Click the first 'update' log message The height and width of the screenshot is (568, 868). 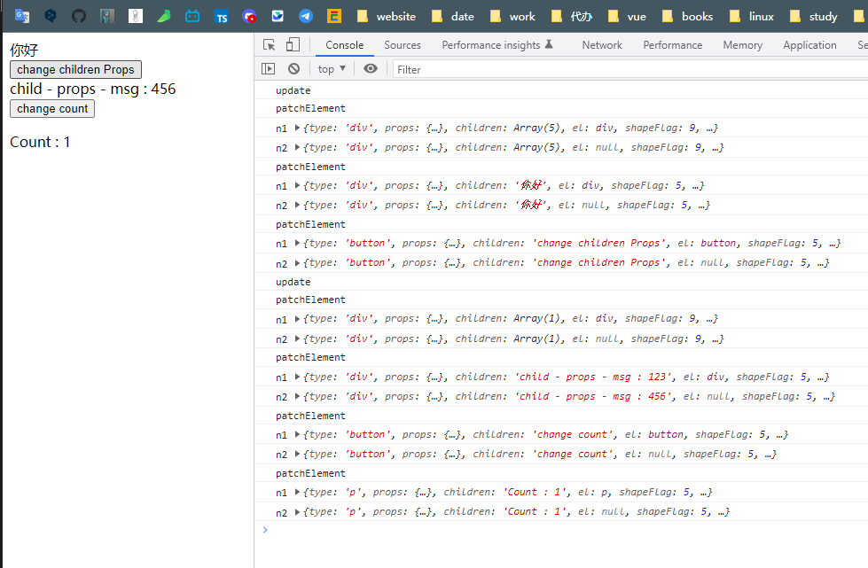click(293, 90)
